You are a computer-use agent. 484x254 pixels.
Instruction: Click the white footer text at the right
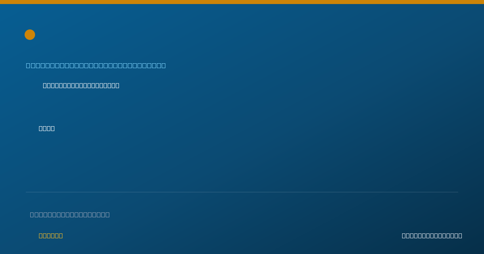coord(432,235)
